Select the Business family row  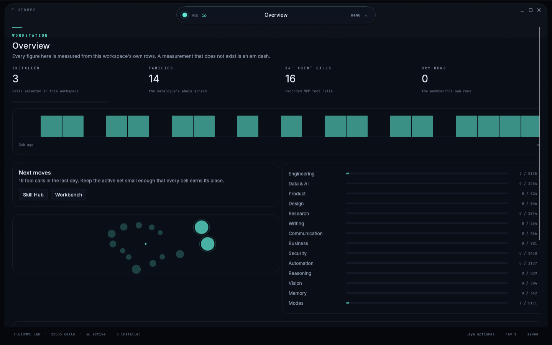(x=413, y=243)
